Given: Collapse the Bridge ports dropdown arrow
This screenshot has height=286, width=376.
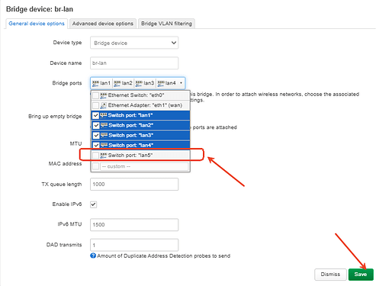Looking at the screenshot, I should click(x=181, y=83).
